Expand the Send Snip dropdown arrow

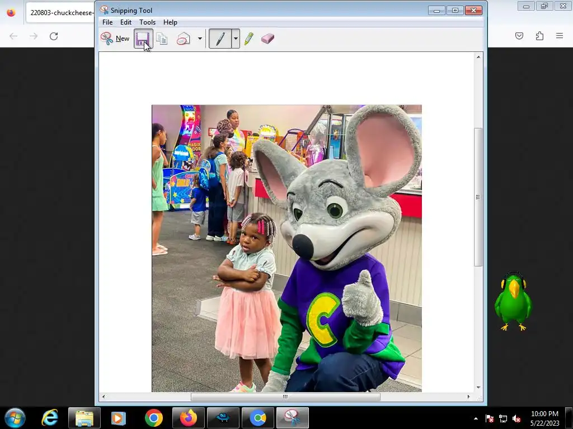tap(200, 39)
